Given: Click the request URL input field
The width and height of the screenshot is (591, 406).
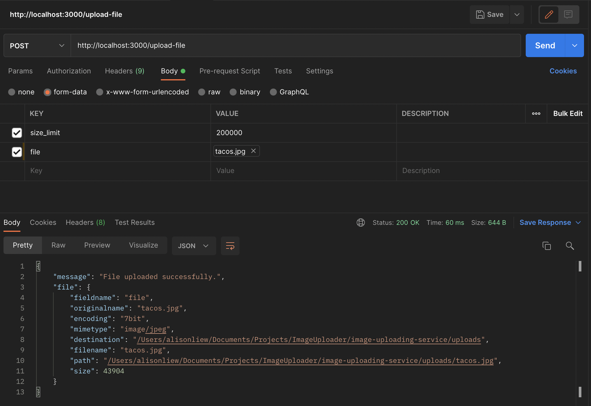Looking at the screenshot, I should pos(296,45).
